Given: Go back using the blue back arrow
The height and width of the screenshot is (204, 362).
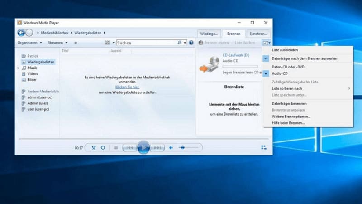Looking at the screenshot, I should click(x=21, y=33).
